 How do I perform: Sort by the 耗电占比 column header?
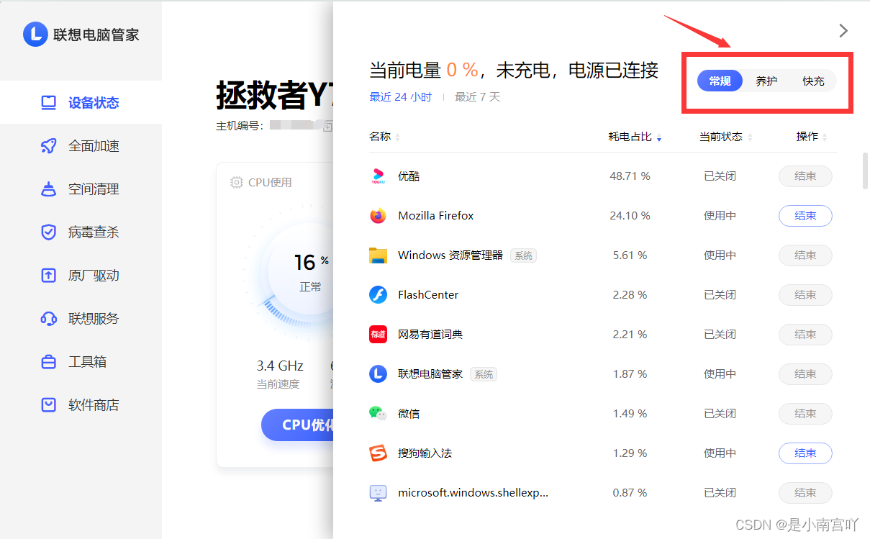pyautogui.click(x=635, y=137)
